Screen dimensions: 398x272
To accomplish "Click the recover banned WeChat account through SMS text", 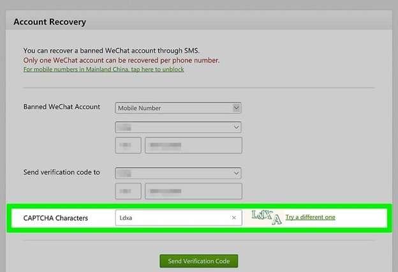I will (111, 50).
